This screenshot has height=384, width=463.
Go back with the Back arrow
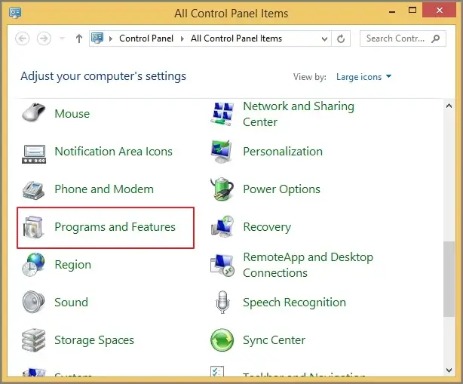tap(23, 38)
